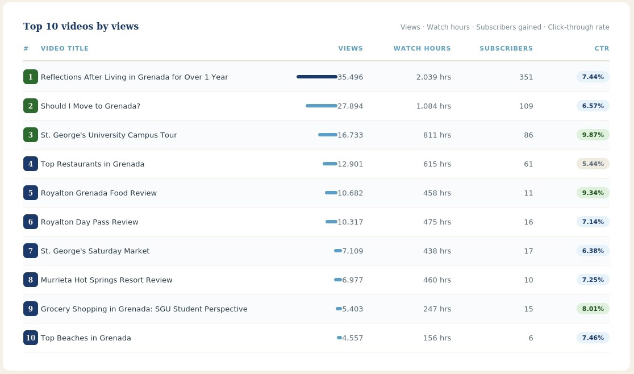Screen dimensions: 634x374
Task: Open 'Should I Move to Grenada?' video
Action: coord(90,106)
